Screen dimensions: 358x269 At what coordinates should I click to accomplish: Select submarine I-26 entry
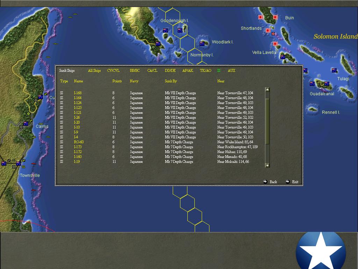[x=77, y=117]
